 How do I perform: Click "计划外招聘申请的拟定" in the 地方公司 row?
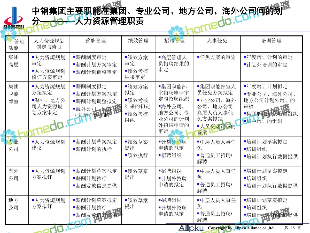click(x=172, y=211)
